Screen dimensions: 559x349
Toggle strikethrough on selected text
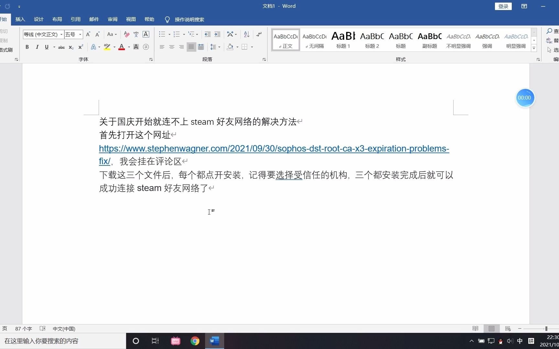pyautogui.click(x=61, y=47)
